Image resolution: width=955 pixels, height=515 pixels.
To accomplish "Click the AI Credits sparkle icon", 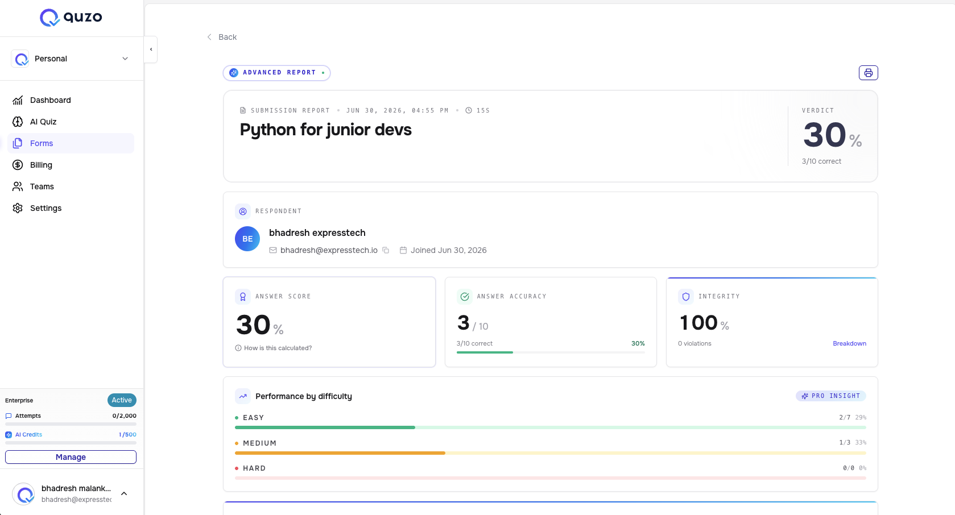I will click(9, 435).
